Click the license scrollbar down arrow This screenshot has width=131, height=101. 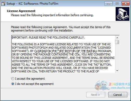117,71
